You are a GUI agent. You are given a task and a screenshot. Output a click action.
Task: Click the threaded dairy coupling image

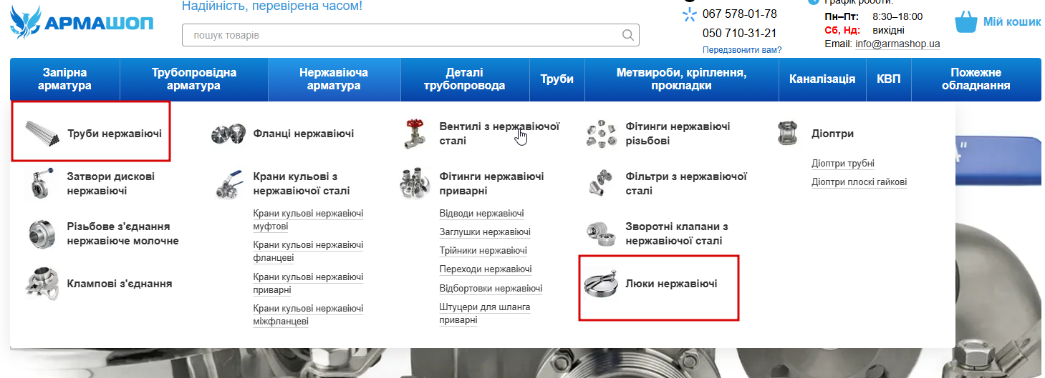[x=43, y=234]
